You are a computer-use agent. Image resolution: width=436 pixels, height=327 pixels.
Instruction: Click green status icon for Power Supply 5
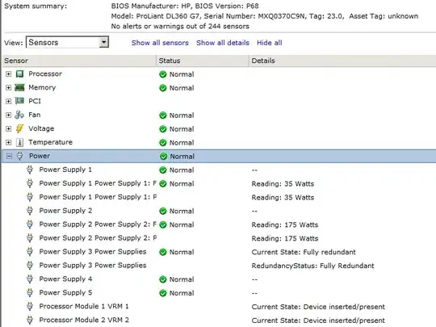point(162,293)
